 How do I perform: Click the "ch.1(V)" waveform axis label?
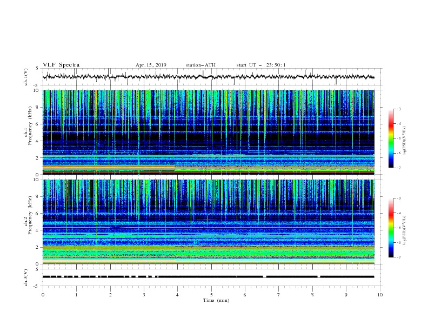pos(26,77)
